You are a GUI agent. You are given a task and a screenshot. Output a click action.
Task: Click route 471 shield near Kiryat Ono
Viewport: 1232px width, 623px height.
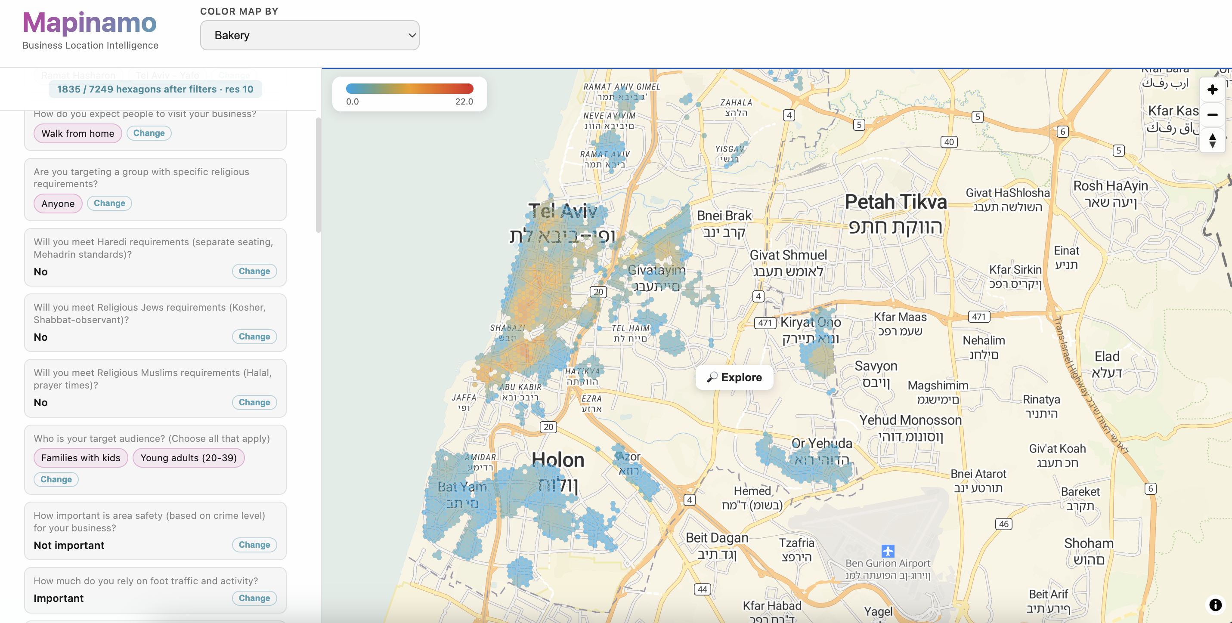tap(765, 323)
